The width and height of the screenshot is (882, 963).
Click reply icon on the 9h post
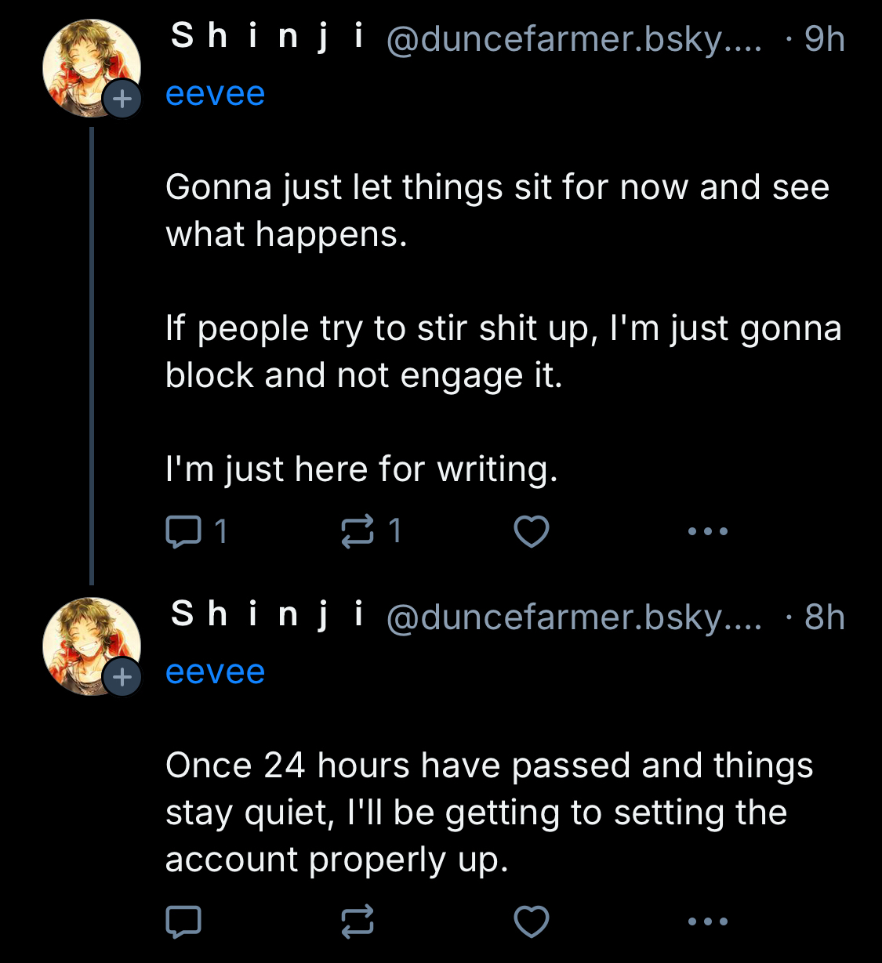click(x=184, y=532)
